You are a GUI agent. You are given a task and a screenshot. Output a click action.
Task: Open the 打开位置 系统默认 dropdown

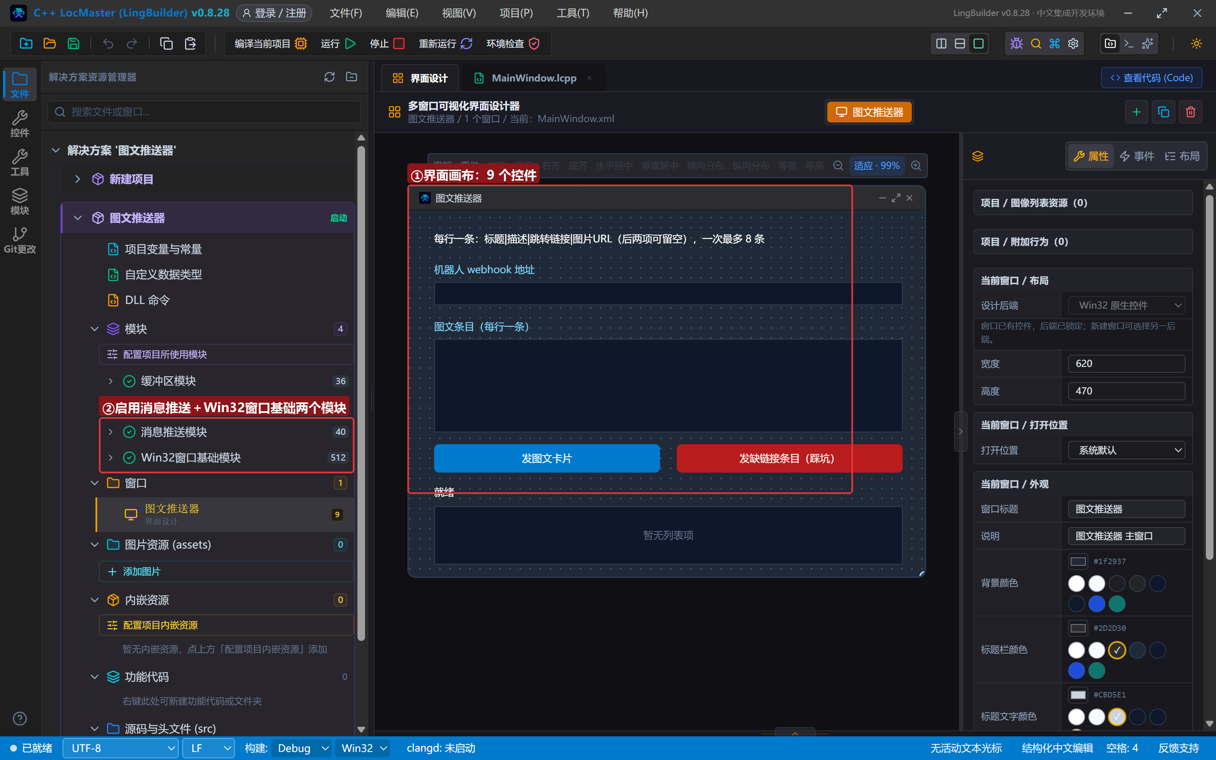[x=1126, y=451]
